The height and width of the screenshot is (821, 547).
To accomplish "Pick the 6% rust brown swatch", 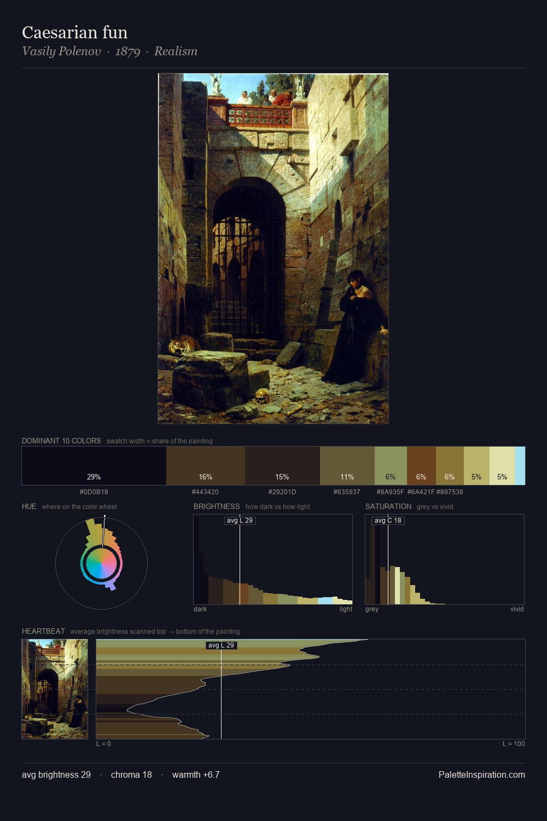I will point(421,466).
